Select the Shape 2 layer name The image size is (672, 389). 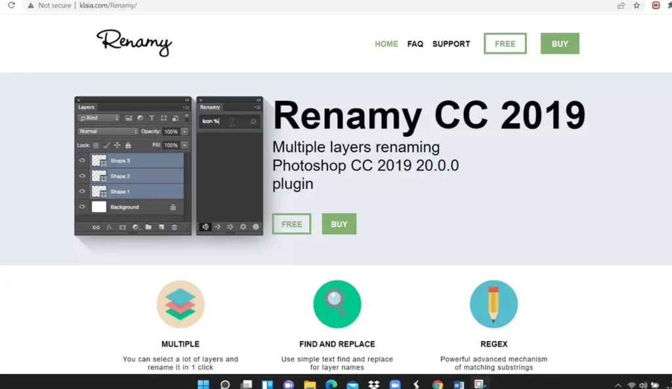pyautogui.click(x=120, y=176)
